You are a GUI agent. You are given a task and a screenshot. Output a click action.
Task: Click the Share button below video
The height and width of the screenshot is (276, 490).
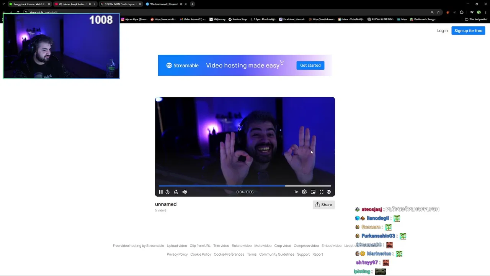[324, 205]
